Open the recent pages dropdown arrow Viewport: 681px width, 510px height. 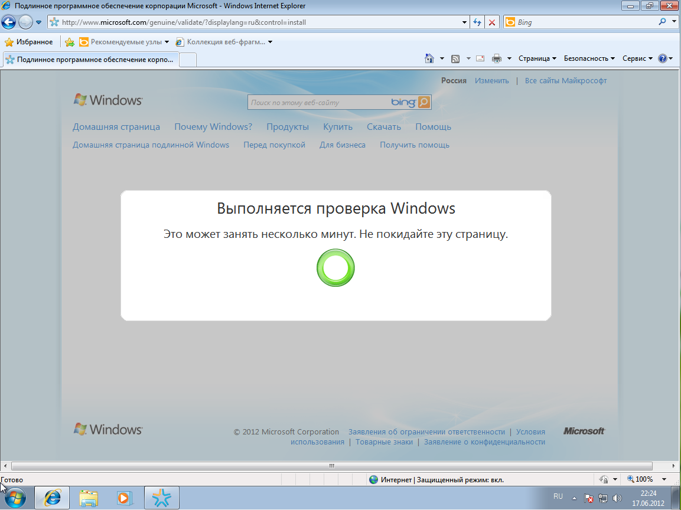pyautogui.click(x=38, y=22)
